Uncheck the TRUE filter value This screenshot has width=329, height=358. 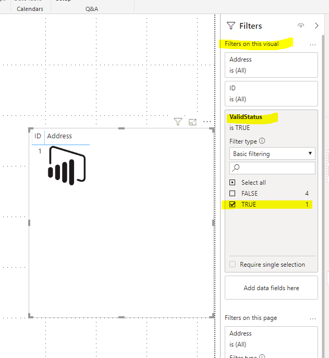click(x=232, y=205)
